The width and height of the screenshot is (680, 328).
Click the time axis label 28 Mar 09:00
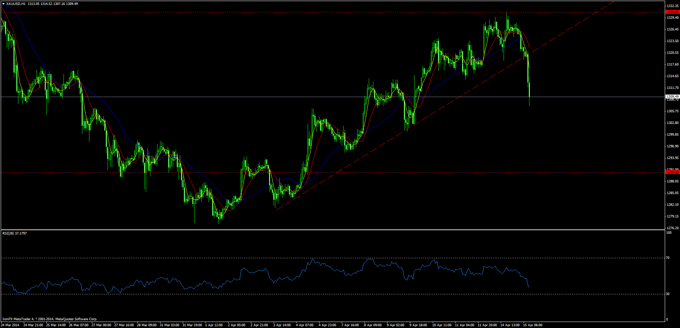pyautogui.click(x=147, y=325)
